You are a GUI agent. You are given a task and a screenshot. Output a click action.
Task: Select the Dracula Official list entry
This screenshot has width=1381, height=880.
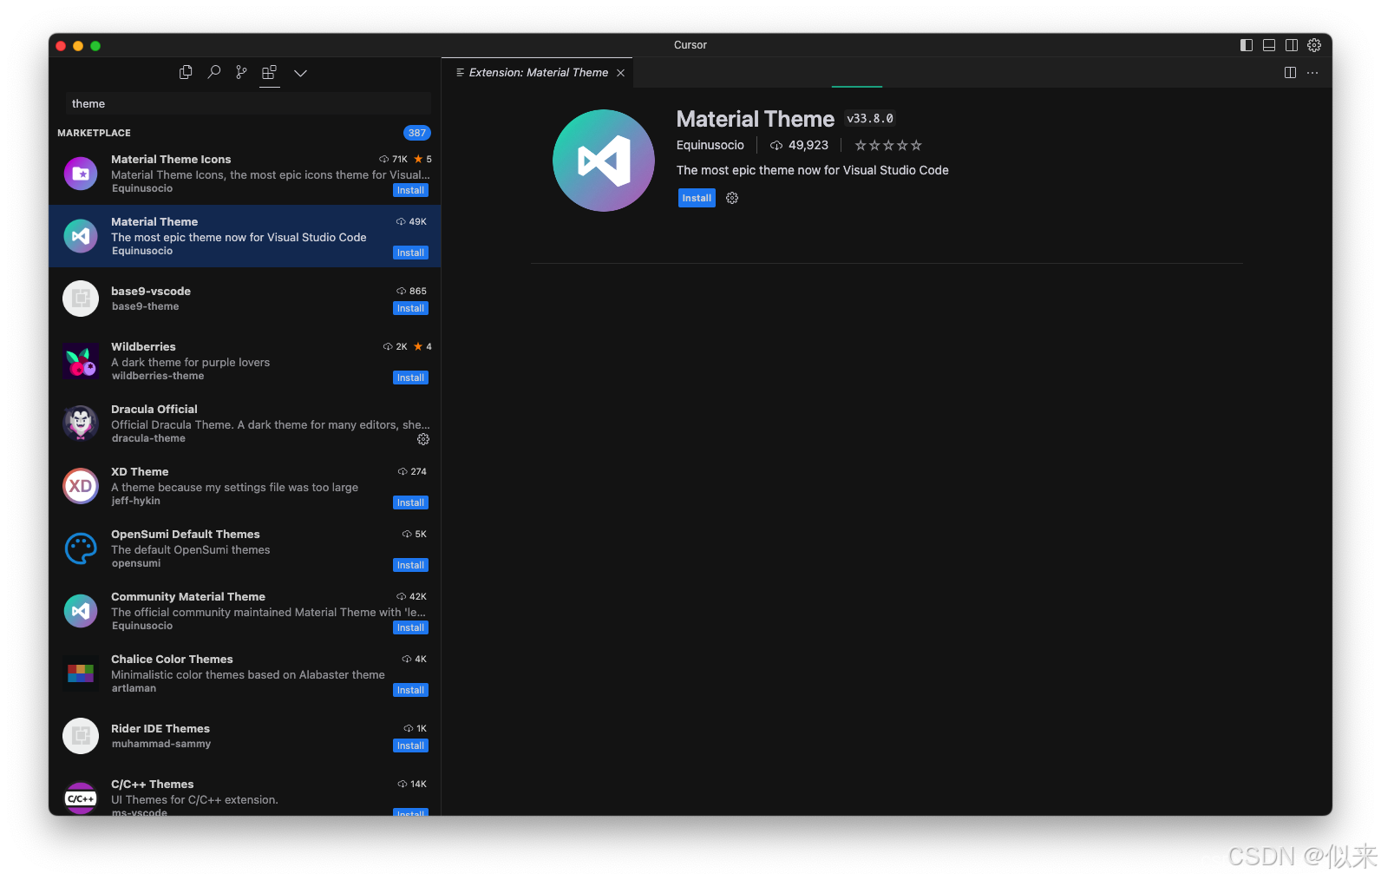click(245, 424)
